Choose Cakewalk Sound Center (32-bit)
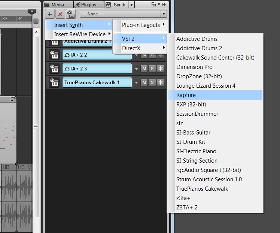This screenshot has width=280, height=233. click(215, 58)
